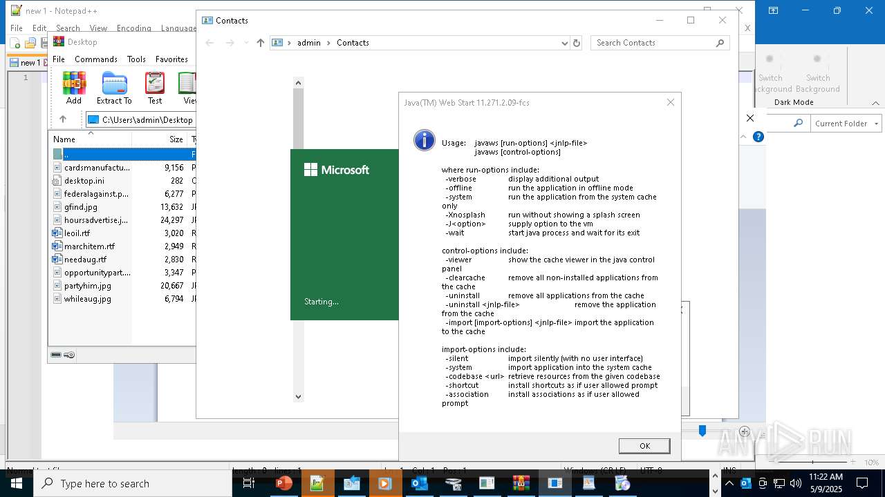Click the Contacts breadcrumb in the address bar

tap(353, 43)
